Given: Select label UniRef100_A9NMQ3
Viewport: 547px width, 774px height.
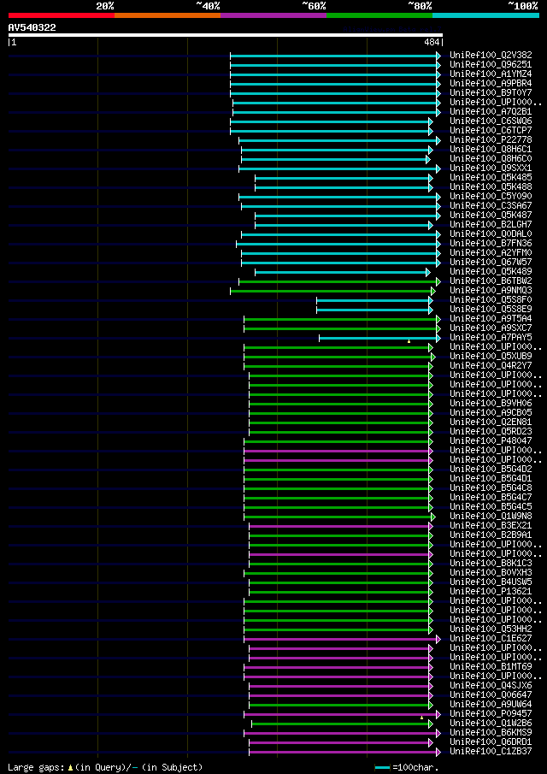Looking at the screenshot, I should coord(491,291).
